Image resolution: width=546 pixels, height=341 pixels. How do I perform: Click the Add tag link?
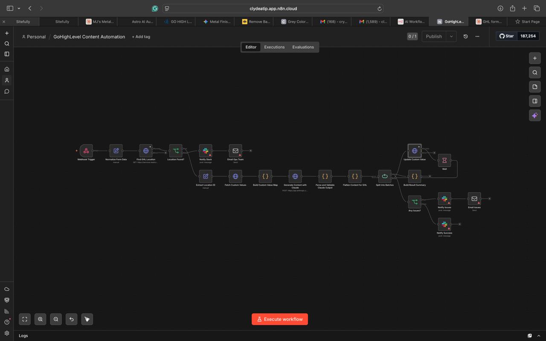(141, 37)
